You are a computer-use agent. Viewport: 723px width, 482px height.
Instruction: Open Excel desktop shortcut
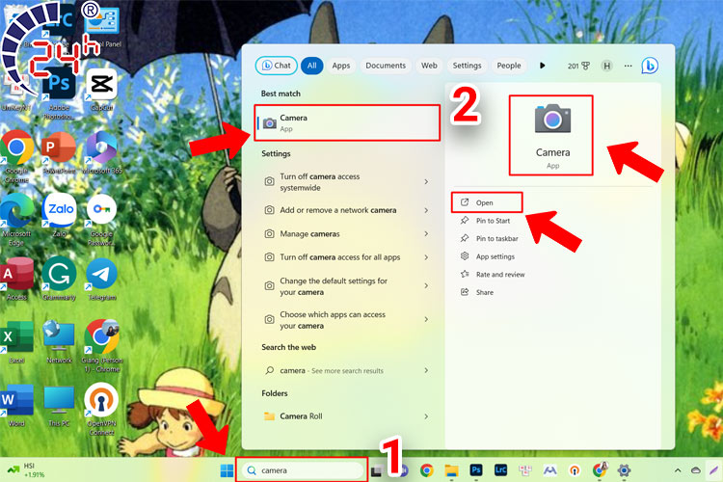[16, 343]
